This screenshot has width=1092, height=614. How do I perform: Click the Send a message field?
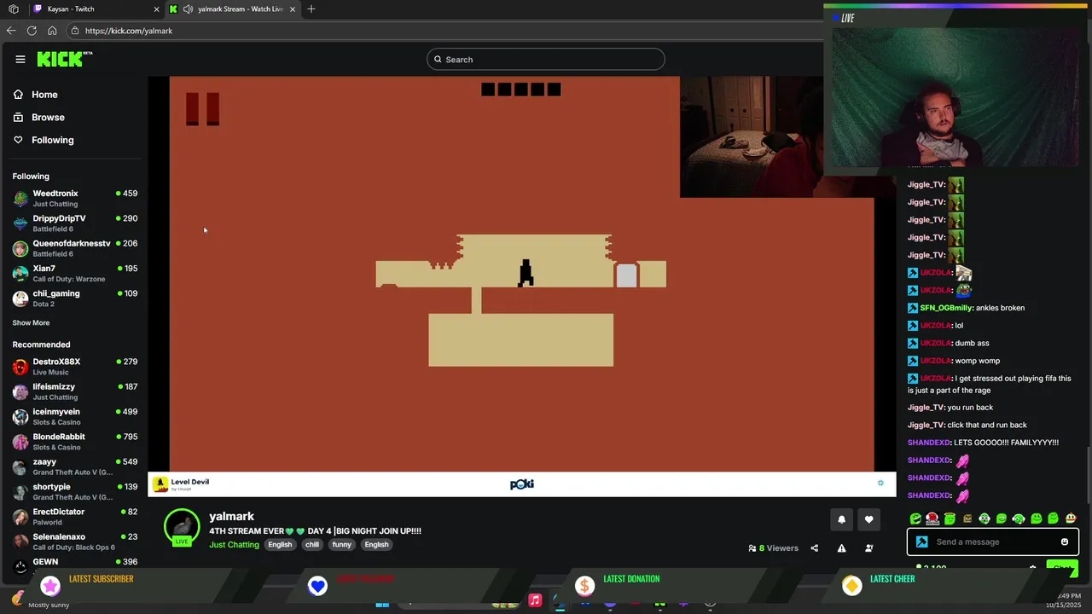pos(992,542)
